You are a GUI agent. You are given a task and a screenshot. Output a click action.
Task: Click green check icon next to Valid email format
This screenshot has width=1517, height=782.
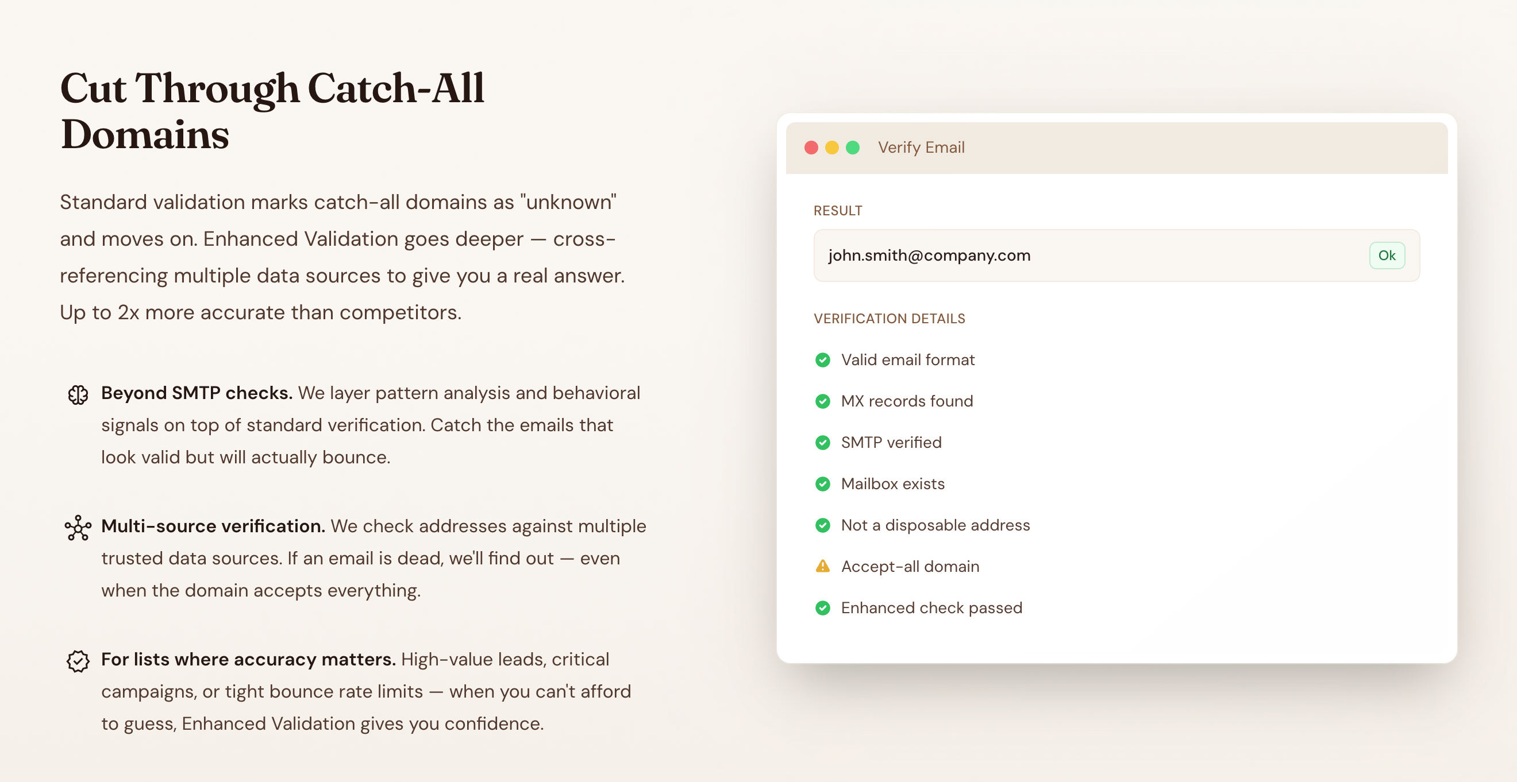pos(822,359)
